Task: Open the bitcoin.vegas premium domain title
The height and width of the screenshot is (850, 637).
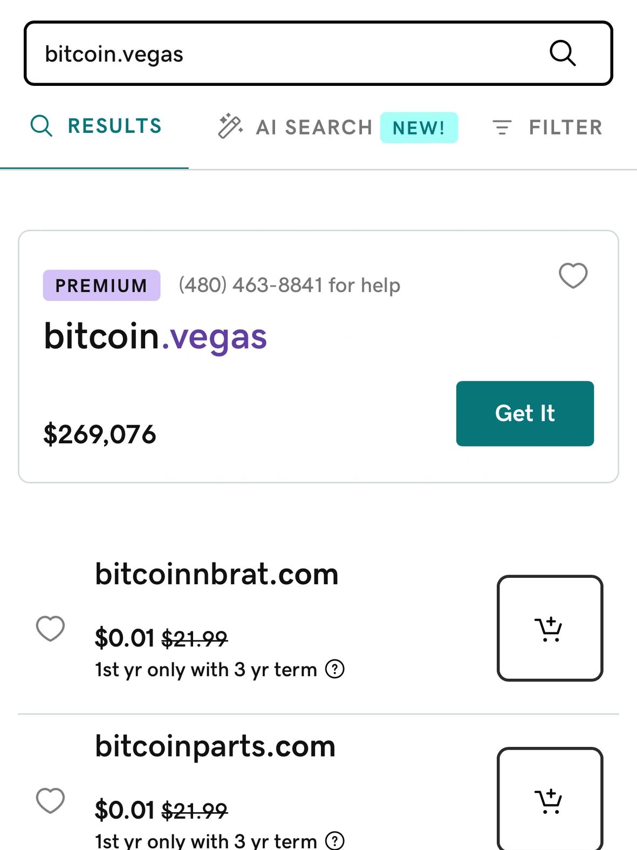Action: (155, 336)
